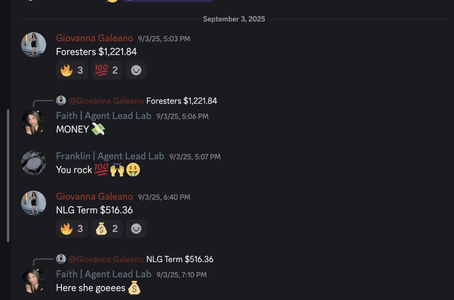454x300 pixels.
Task: Jump to replied NLG Term $516.36 preview
Action: click(x=180, y=259)
